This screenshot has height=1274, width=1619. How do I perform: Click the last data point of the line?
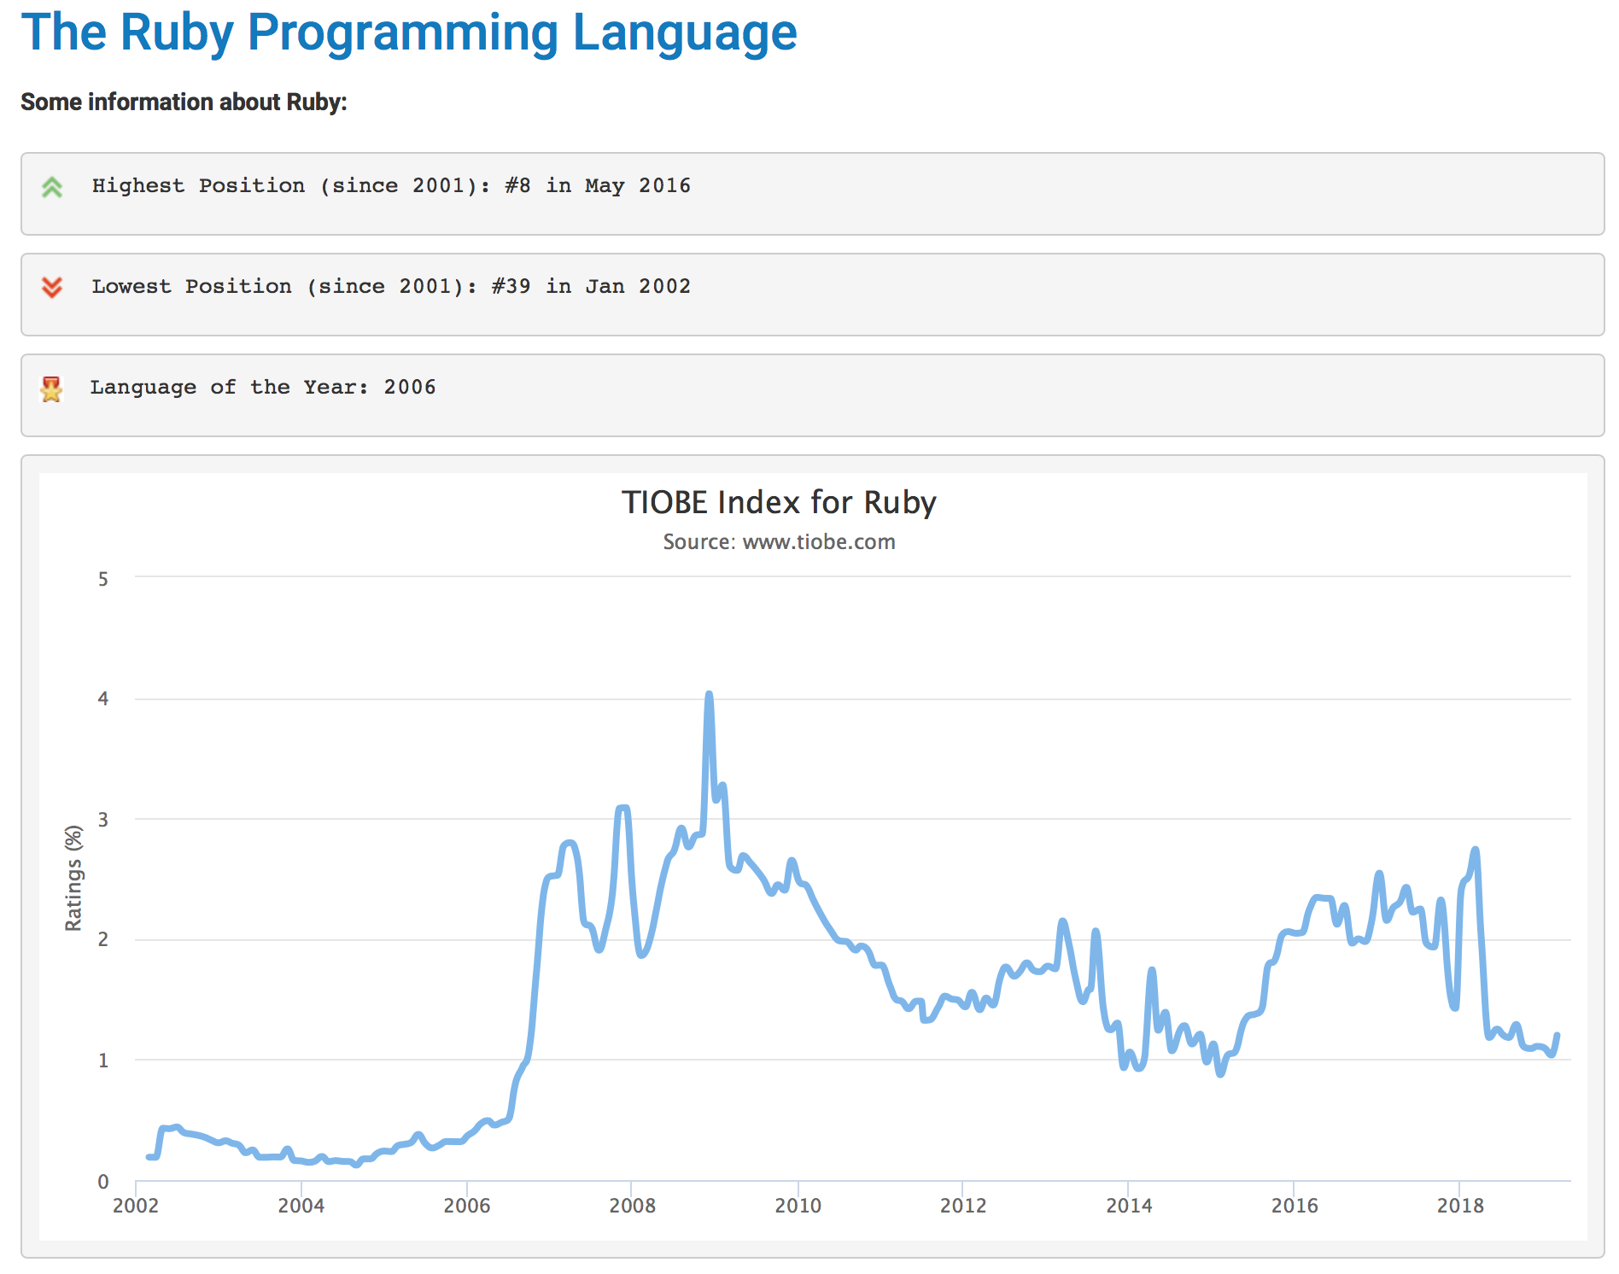click(1558, 1035)
